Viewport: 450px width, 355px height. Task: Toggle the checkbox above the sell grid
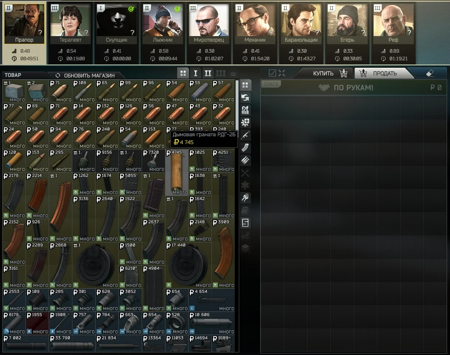pos(272,73)
